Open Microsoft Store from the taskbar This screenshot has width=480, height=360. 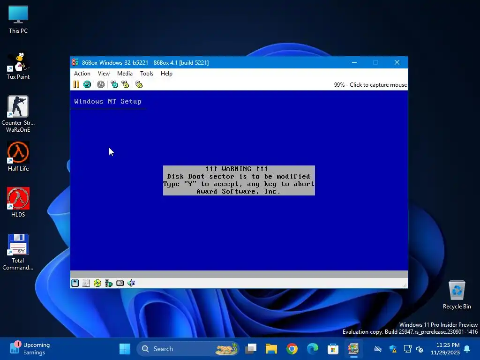333,349
